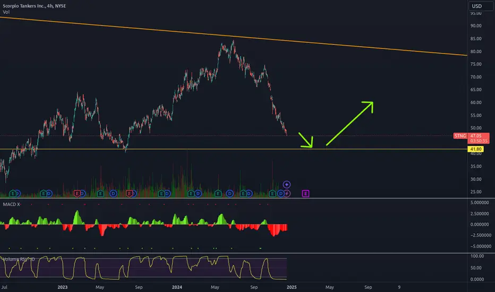495x292 pixels.
Task: Click the Jul time axis label
Action: coord(4,287)
